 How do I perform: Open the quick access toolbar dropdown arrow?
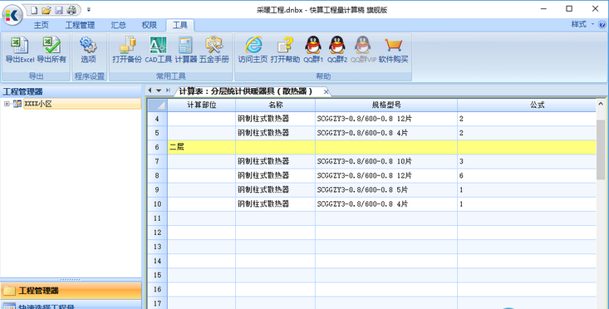[x=89, y=10]
